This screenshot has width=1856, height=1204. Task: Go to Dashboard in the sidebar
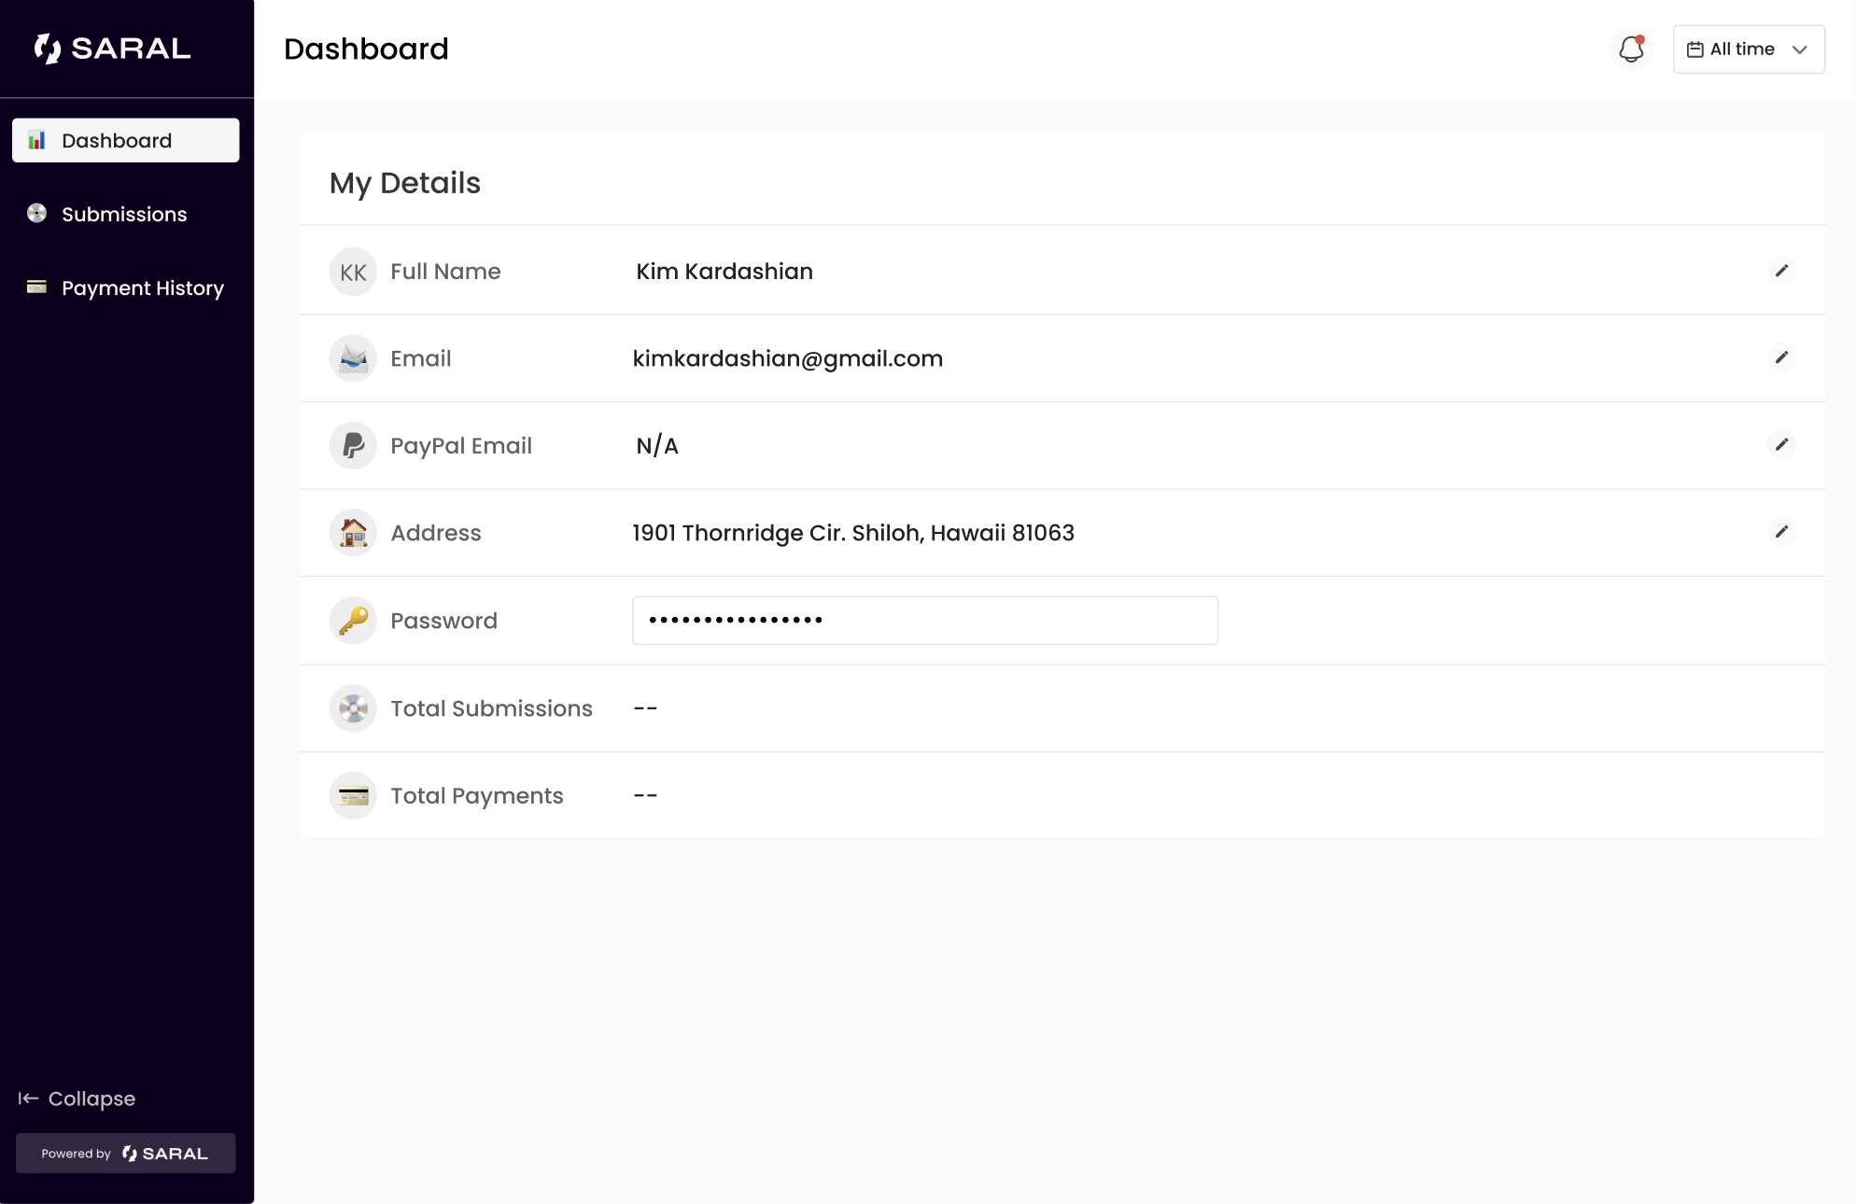pyautogui.click(x=126, y=140)
